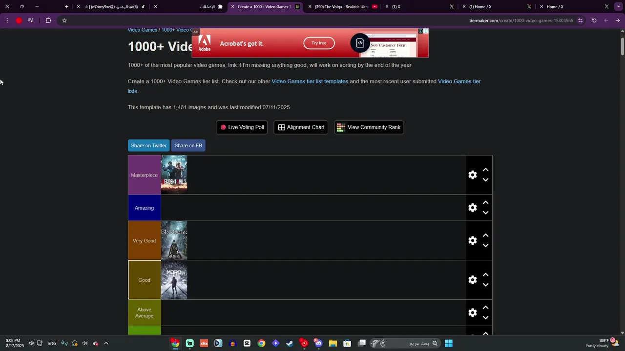
Task: Open browser three-dot menu
Action: click(x=7, y=20)
